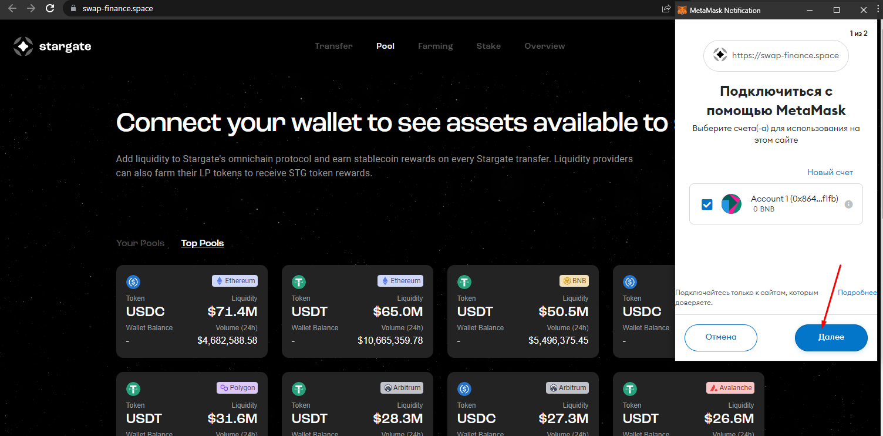Click the site icon in MetaMask URL pill
The height and width of the screenshot is (436, 883).
pyautogui.click(x=720, y=55)
